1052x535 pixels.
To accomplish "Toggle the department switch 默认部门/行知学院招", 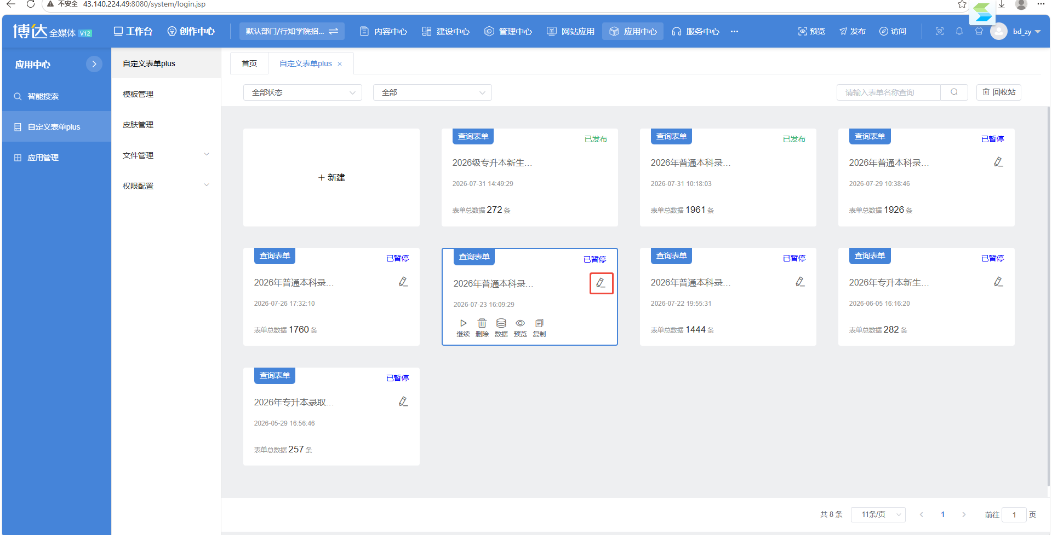I will 291,31.
